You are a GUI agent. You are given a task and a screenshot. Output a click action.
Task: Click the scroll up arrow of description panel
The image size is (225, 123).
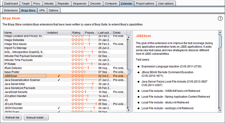point(220,32)
